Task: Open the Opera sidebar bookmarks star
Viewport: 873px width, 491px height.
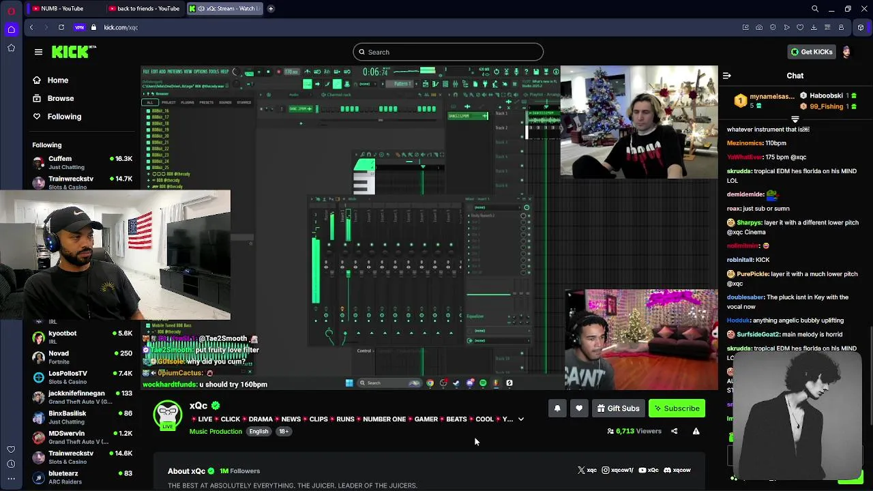Action: (x=11, y=48)
